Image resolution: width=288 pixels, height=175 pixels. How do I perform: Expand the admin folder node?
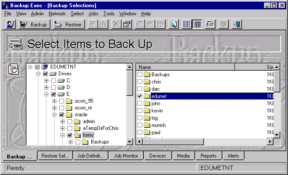(62, 121)
